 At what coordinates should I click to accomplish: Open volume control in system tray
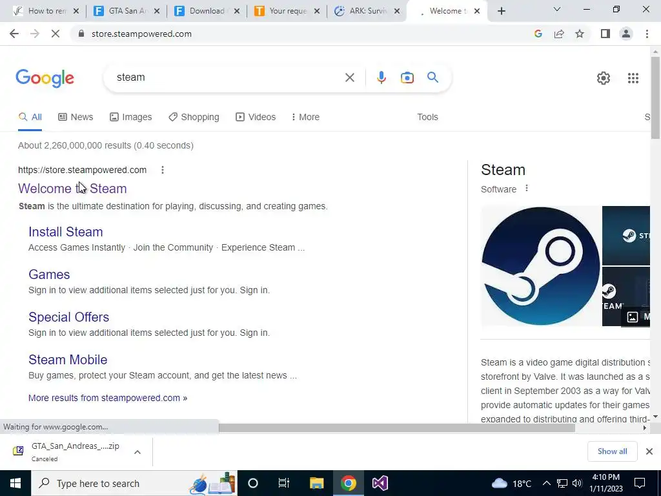pyautogui.click(x=578, y=483)
